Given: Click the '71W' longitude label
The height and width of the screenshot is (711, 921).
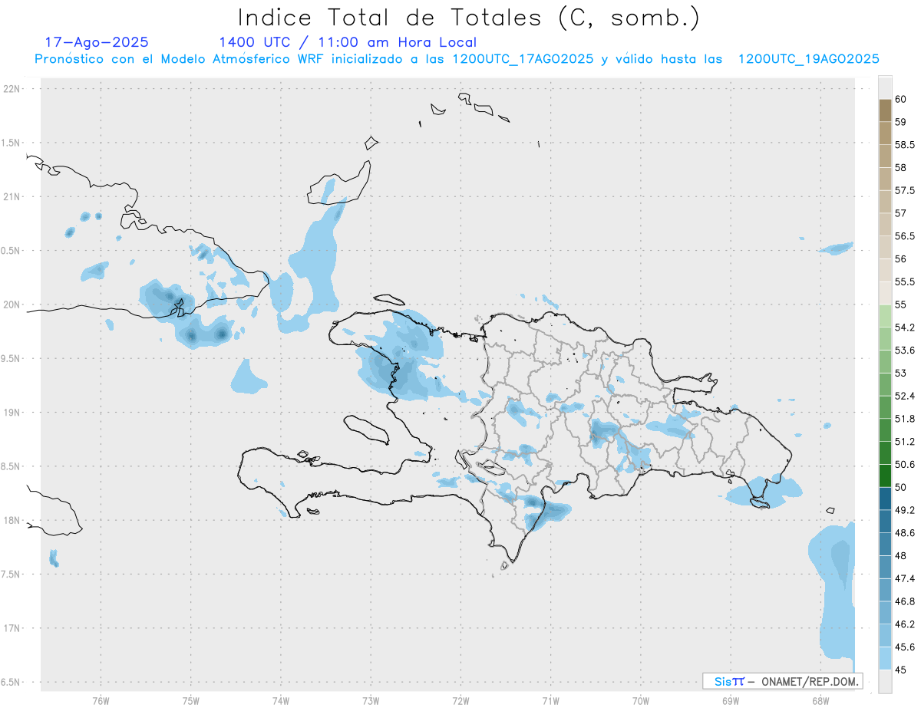Looking at the screenshot, I should pyautogui.click(x=550, y=700).
